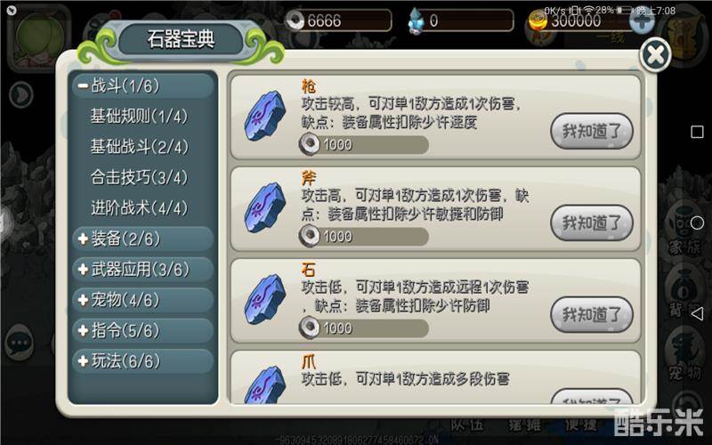Open the 指令(5/6) category

(x=142, y=330)
